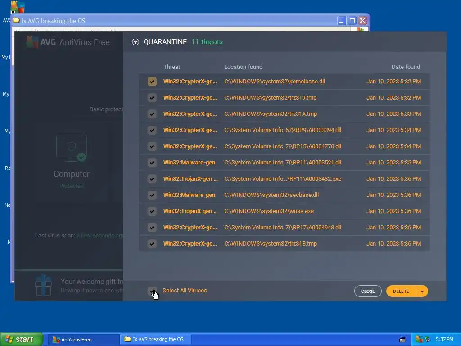The height and width of the screenshot is (346, 461).
Task: Close the Is AVG breaking the OS window
Action: [362, 21]
